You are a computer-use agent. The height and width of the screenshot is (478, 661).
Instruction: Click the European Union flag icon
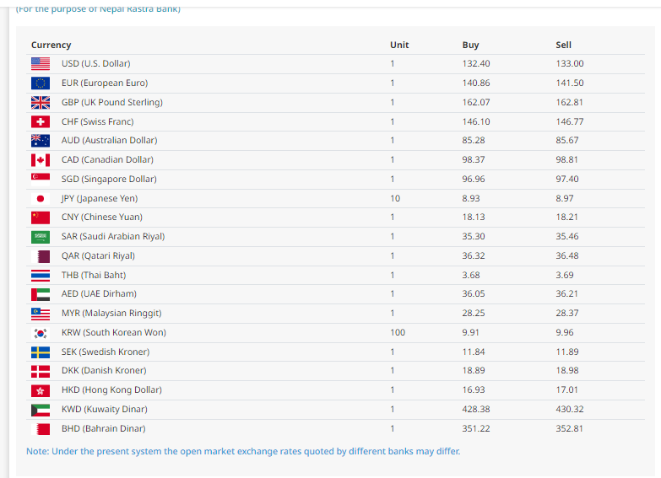41,83
